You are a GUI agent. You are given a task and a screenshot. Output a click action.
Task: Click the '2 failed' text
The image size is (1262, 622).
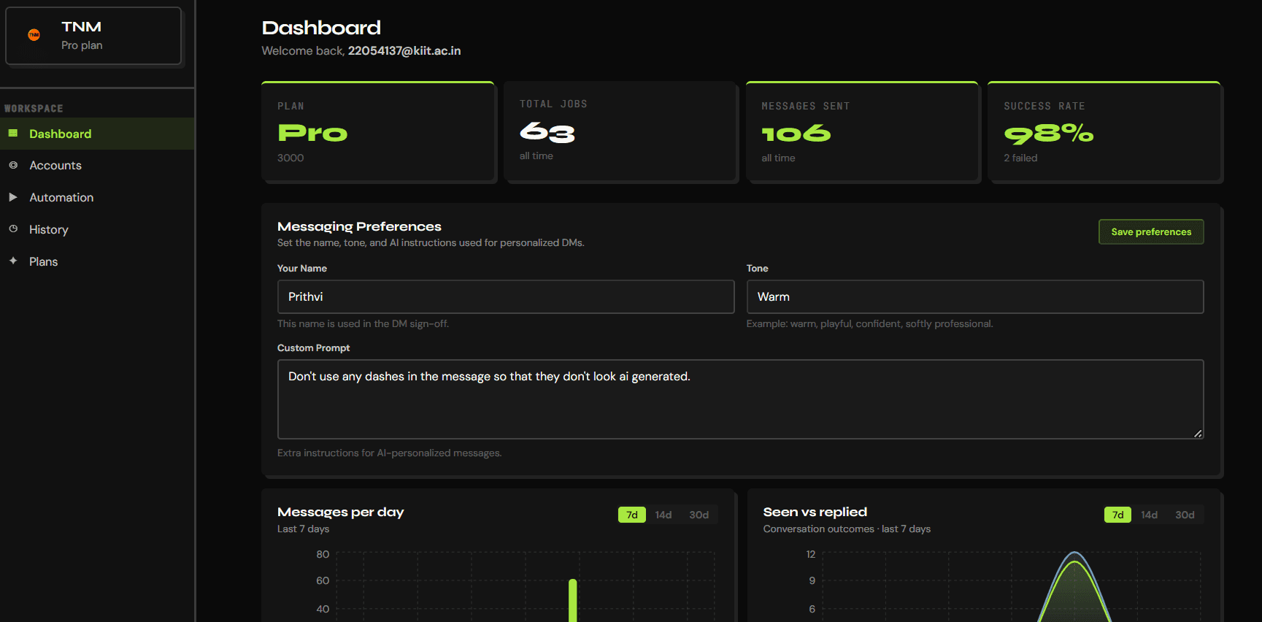click(x=1020, y=158)
